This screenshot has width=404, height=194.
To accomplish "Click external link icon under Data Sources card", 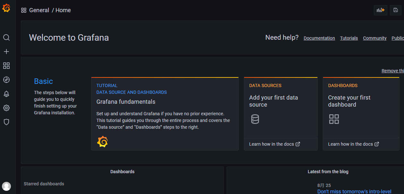I will (298, 144).
